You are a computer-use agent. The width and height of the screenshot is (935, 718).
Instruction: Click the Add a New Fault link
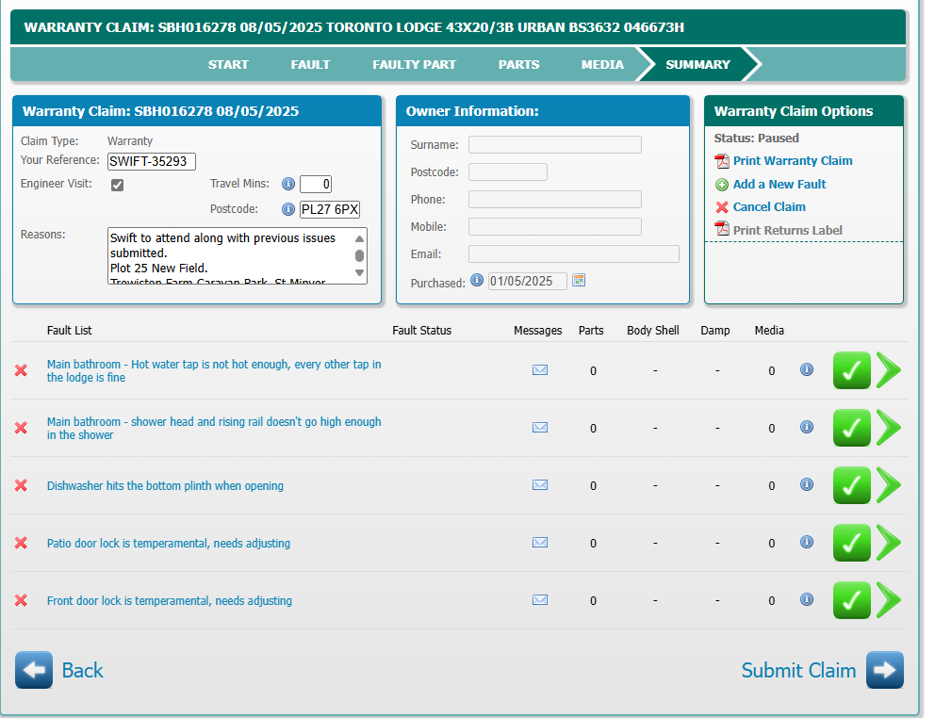tap(779, 185)
